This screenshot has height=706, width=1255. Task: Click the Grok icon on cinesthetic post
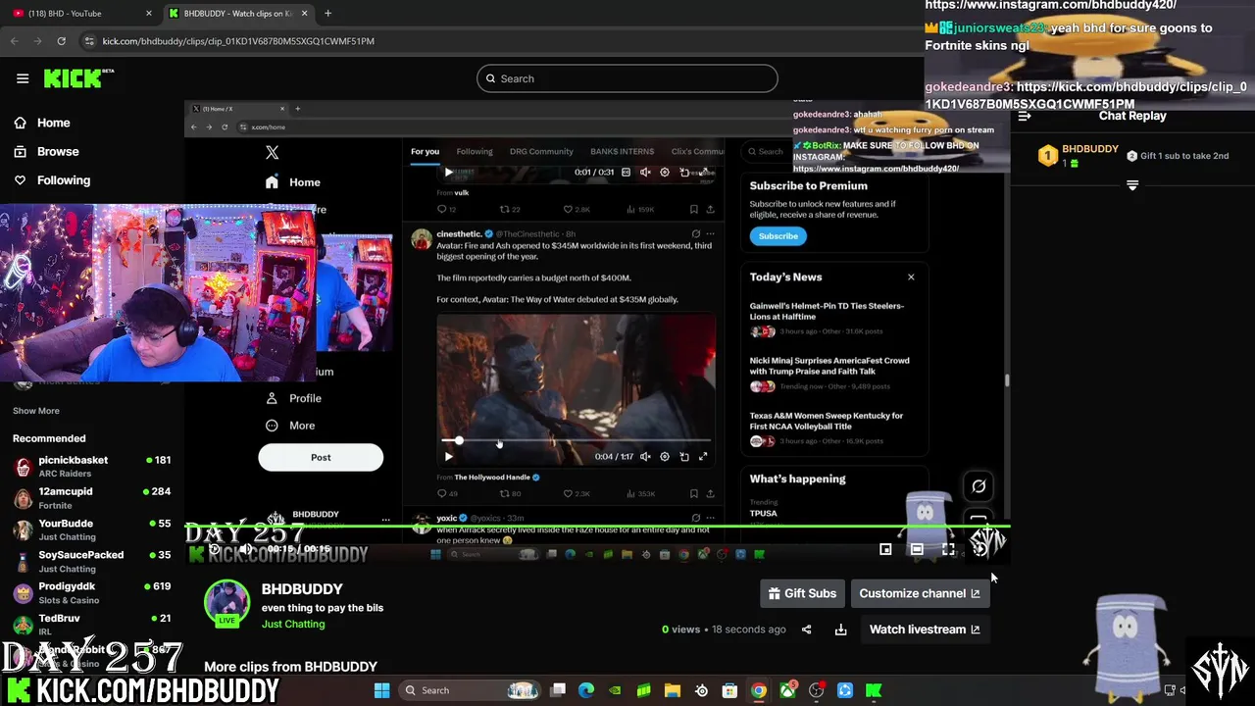click(x=695, y=234)
